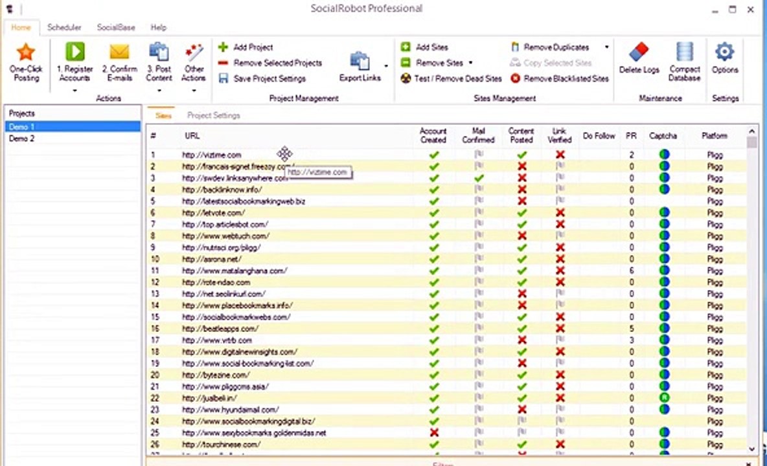Select Test / Remove Dead Sites

pos(451,79)
